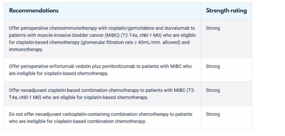285x136 pixels.
Task: Click the word 'immunotherapy.' ending the first row
Action: pyautogui.click(x=26, y=49)
